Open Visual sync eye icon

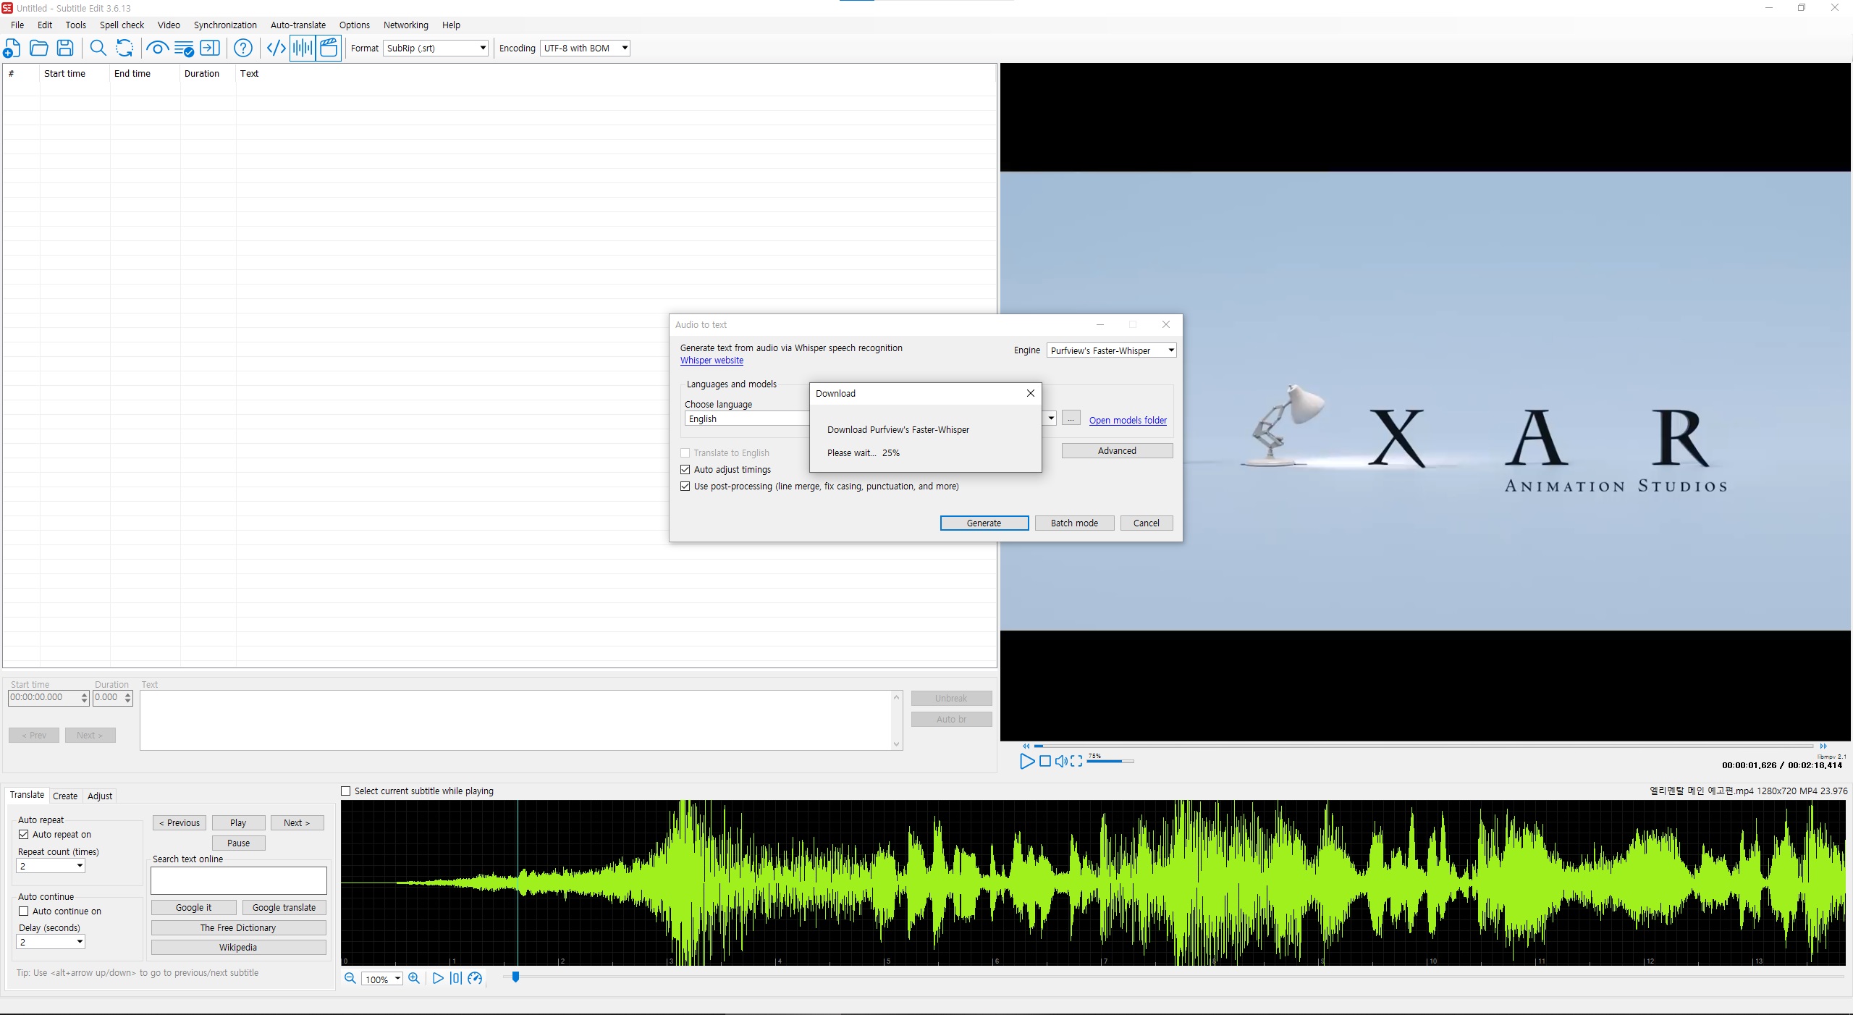point(156,49)
